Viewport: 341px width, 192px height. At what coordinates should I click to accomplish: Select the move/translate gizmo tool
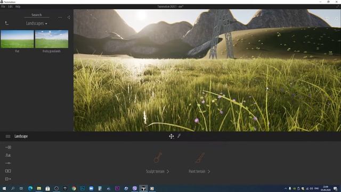point(172,137)
